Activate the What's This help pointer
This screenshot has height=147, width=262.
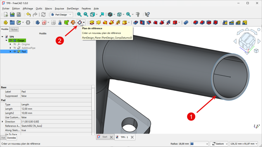click(x=147, y=14)
